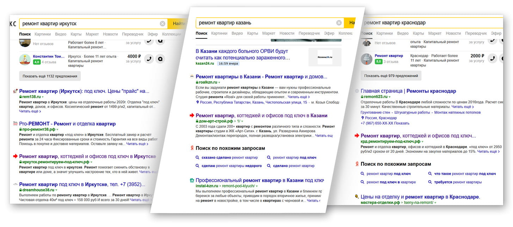Click the map pin before Чистопольская улица address

click(x=197, y=102)
